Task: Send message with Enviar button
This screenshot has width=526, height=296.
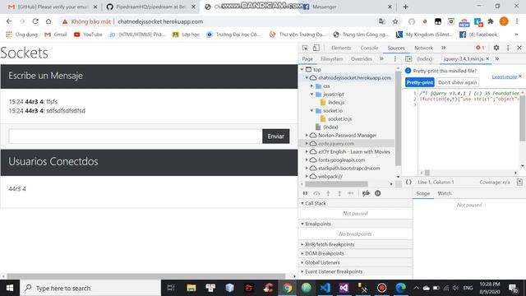Action: pyautogui.click(x=276, y=136)
